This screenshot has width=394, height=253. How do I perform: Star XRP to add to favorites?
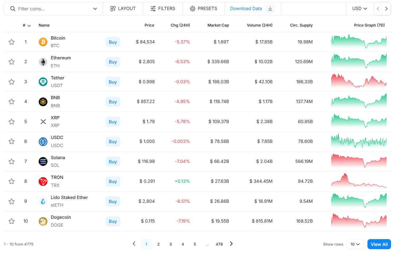click(12, 122)
